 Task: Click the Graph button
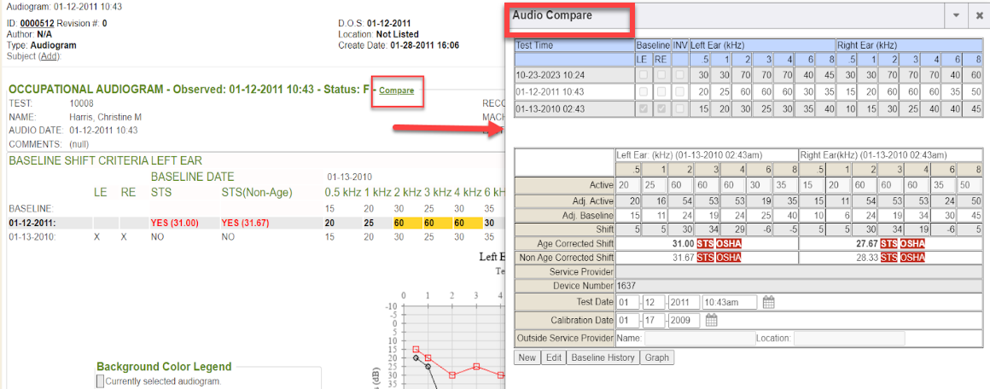pyautogui.click(x=657, y=357)
